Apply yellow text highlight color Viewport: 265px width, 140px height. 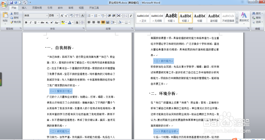63,23
